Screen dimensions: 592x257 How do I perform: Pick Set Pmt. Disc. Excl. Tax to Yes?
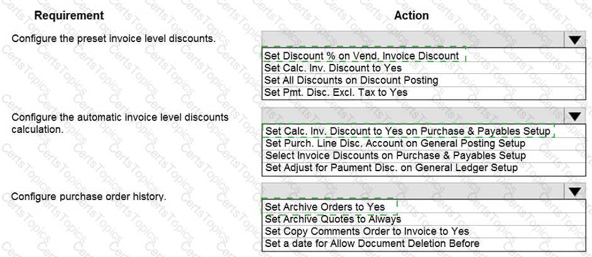click(336, 92)
